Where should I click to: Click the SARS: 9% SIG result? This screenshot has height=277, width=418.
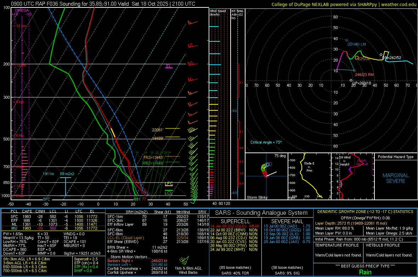(287, 273)
